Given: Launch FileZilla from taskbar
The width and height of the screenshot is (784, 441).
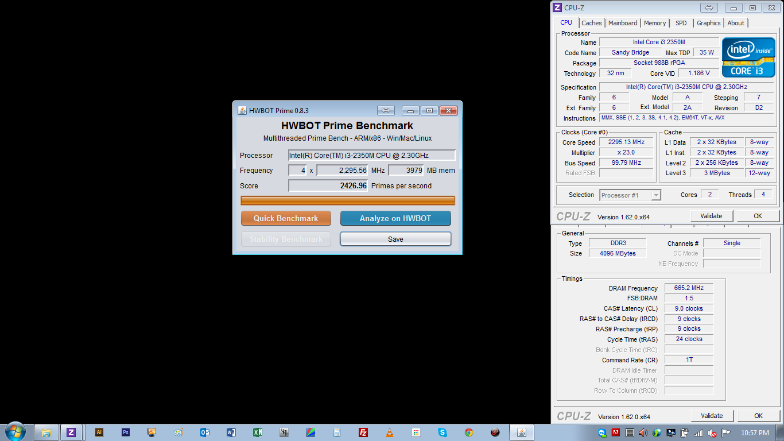Looking at the screenshot, I should click(x=363, y=432).
